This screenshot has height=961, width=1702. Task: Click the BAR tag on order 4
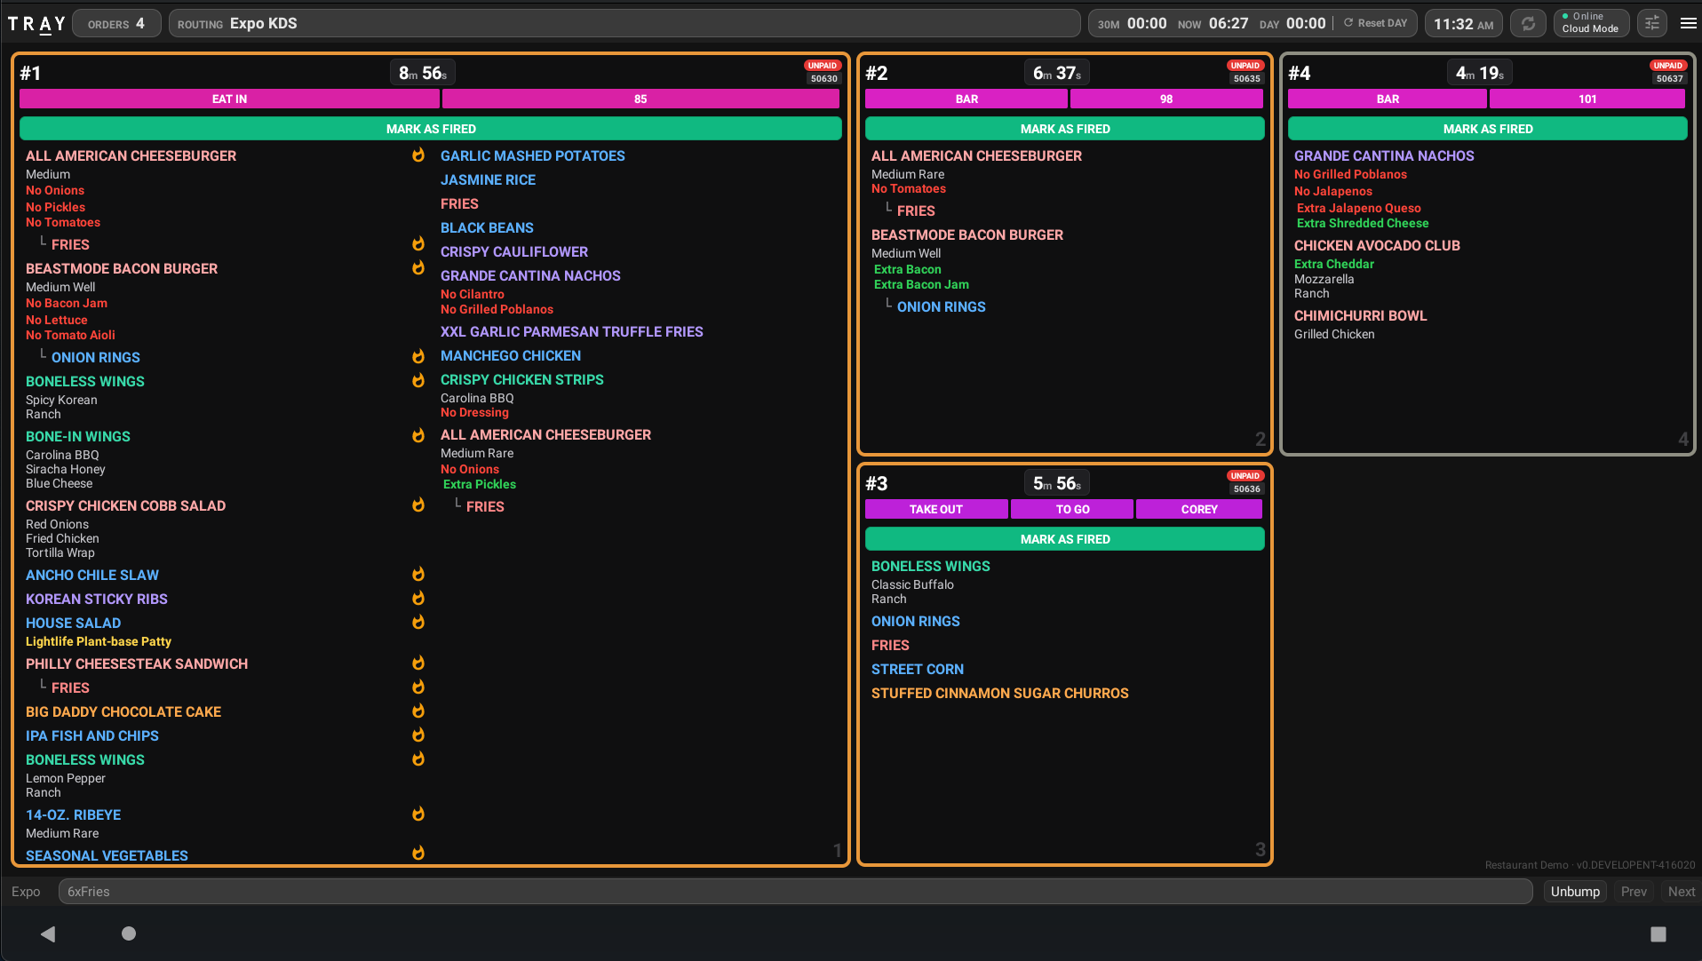click(x=1388, y=99)
